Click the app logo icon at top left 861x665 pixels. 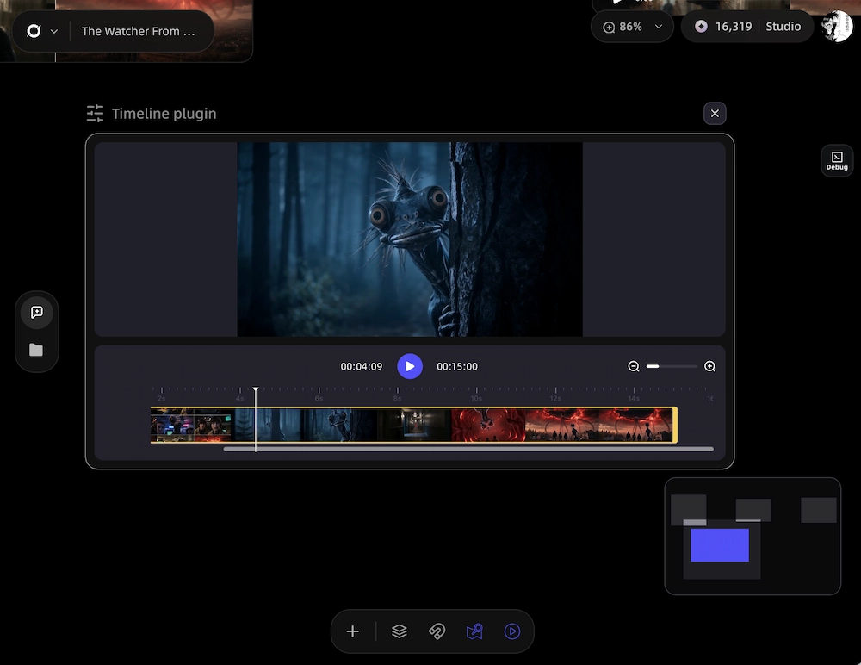[34, 31]
